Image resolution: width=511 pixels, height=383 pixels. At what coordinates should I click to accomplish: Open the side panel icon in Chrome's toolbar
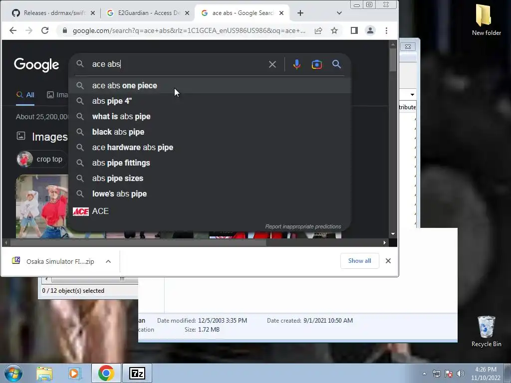[354, 30]
